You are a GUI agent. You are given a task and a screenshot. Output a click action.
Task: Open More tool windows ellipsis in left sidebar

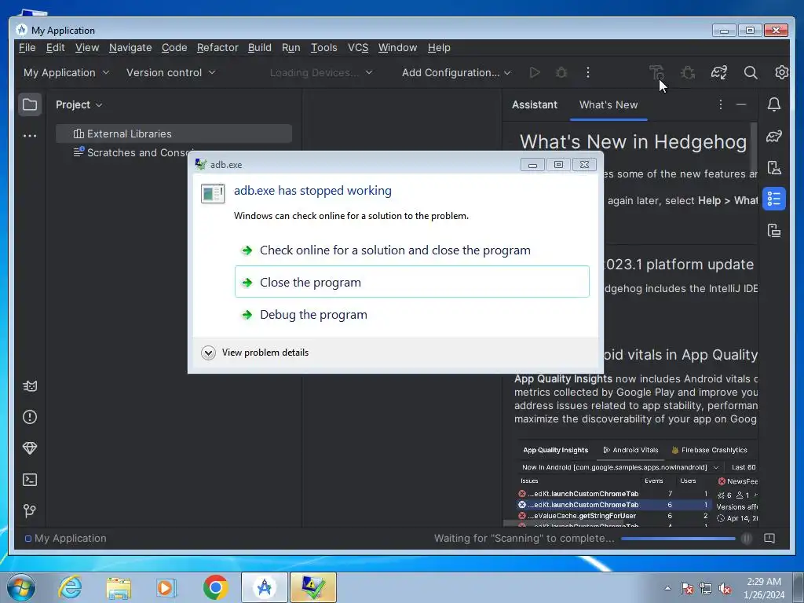pos(30,136)
